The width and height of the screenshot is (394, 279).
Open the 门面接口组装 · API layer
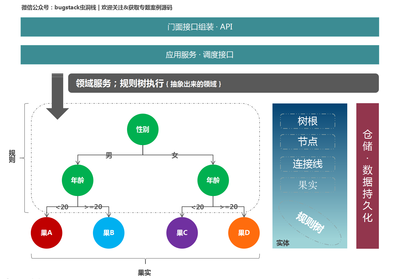200,27
